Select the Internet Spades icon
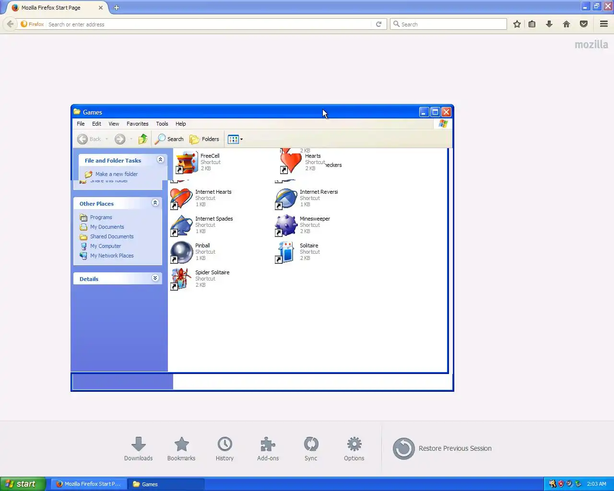Viewport: 614px width, 491px height. (181, 225)
